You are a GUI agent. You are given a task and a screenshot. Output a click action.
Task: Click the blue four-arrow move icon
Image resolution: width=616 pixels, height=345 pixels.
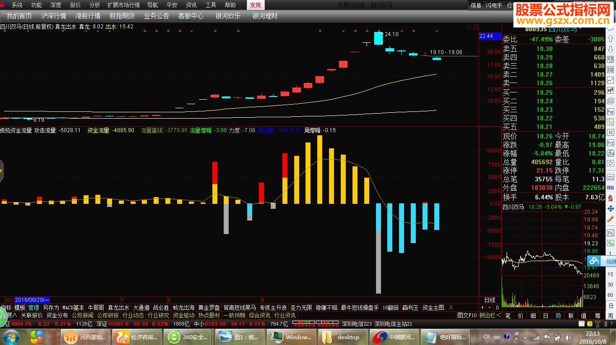(x=610, y=208)
